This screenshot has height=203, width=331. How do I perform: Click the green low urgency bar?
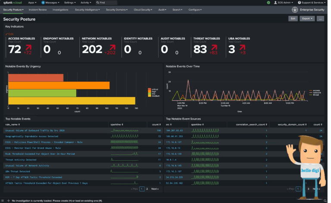(42, 93)
